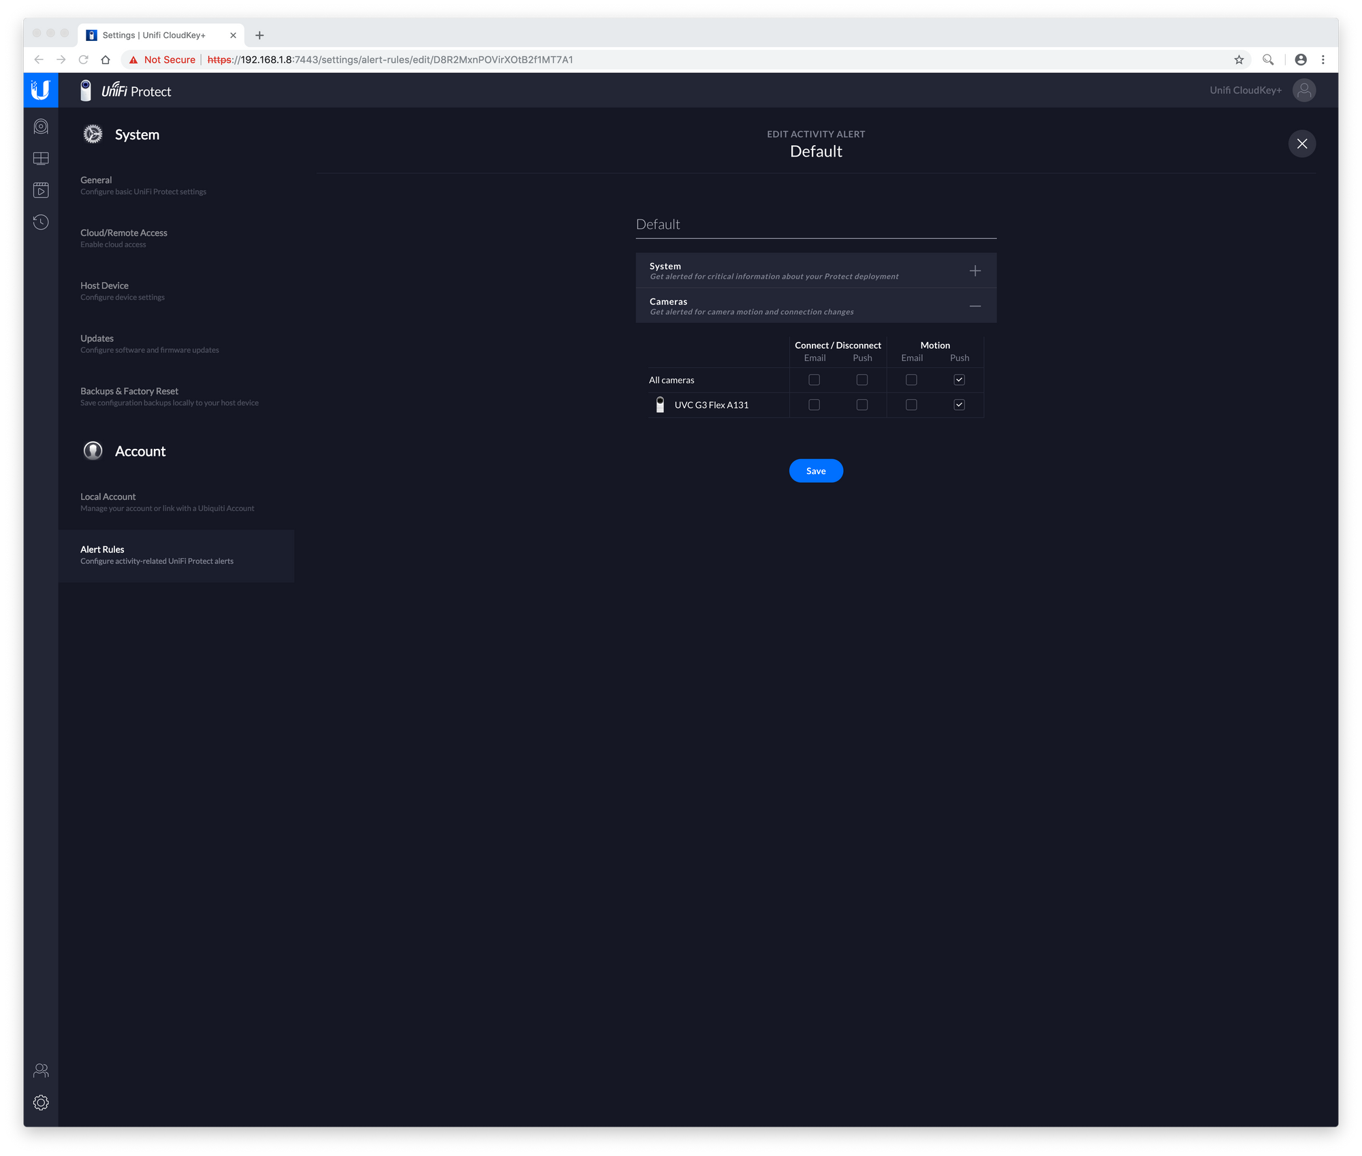Click the Ubiquiti logo at the top left
The height and width of the screenshot is (1156, 1362).
coord(41,90)
